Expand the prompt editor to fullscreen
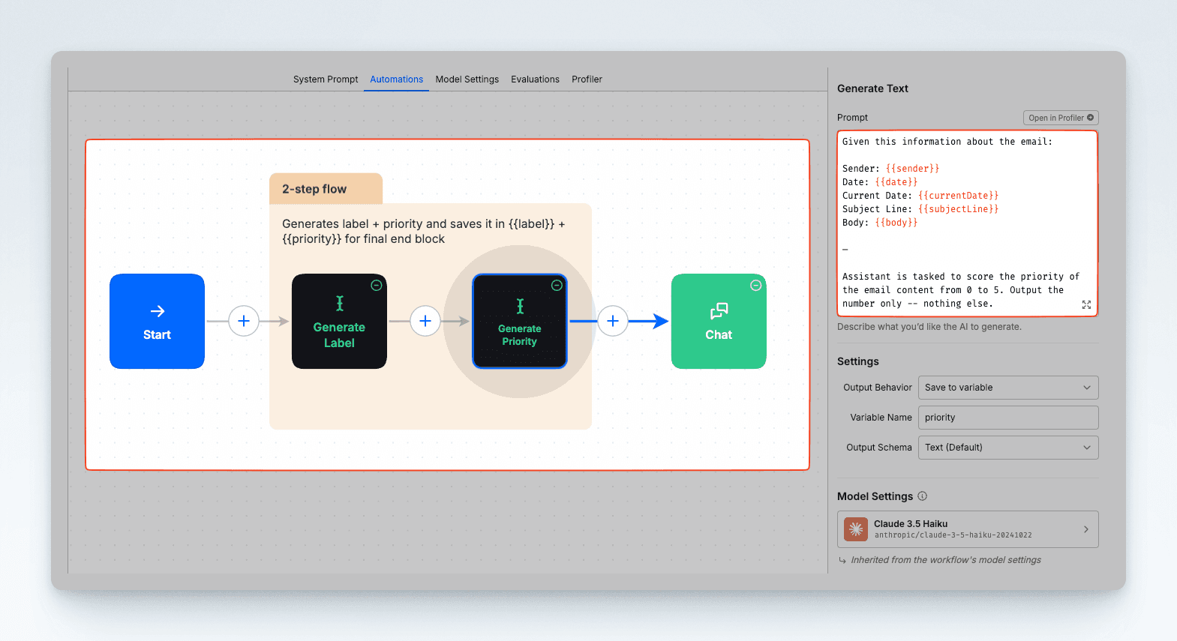Viewport: 1177px width, 641px height. 1086,304
